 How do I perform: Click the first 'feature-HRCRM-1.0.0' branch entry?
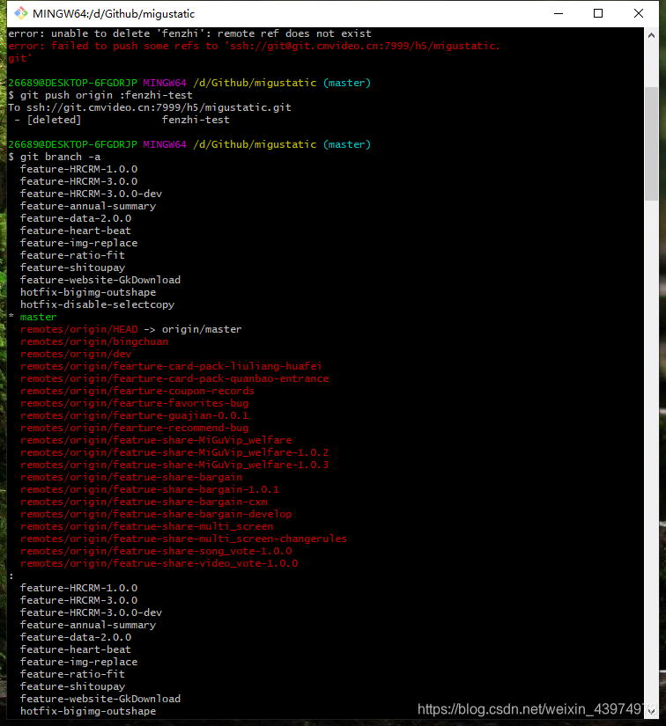click(x=78, y=169)
